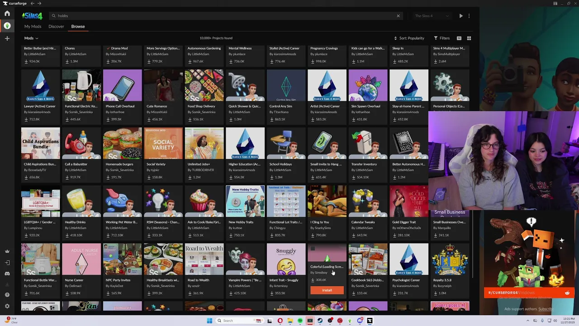Viewport: 579px width, 326px height.
Task: Switch to the grid view layout icon
Action: [x=469, y=38]
